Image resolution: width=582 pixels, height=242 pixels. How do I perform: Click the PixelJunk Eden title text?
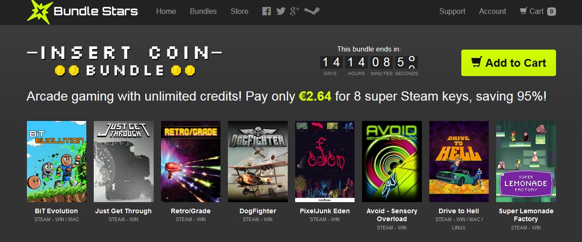coord(325,211)
